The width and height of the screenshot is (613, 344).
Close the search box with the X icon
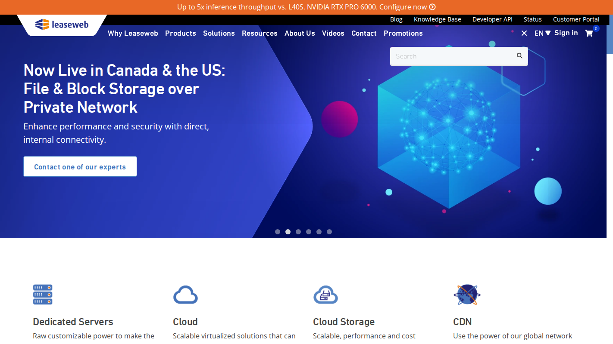click(524, 33)
